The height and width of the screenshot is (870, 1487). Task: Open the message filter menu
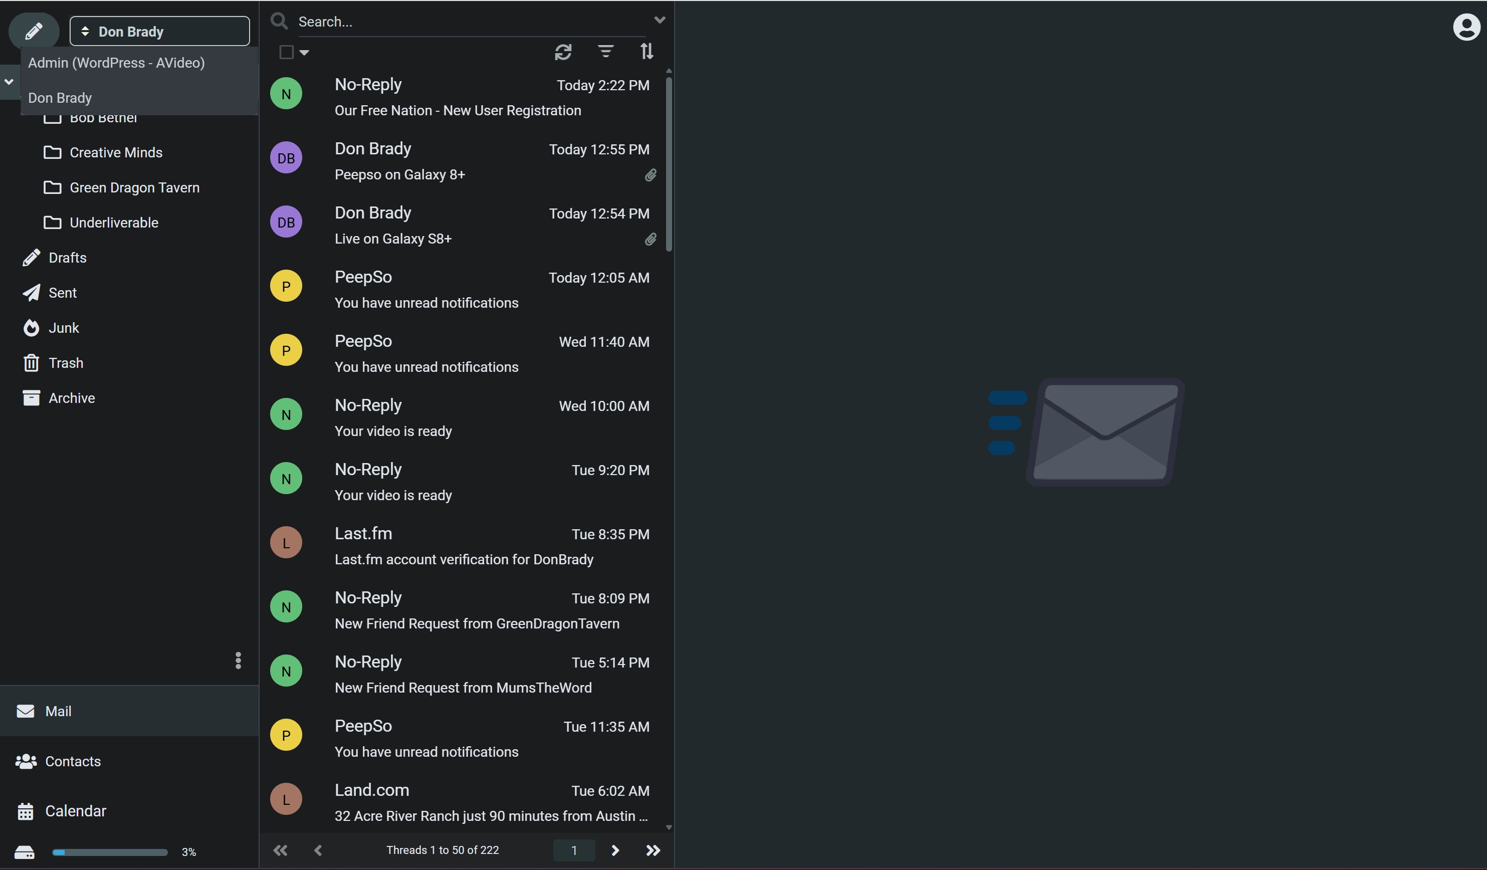(x=605, y=51)
